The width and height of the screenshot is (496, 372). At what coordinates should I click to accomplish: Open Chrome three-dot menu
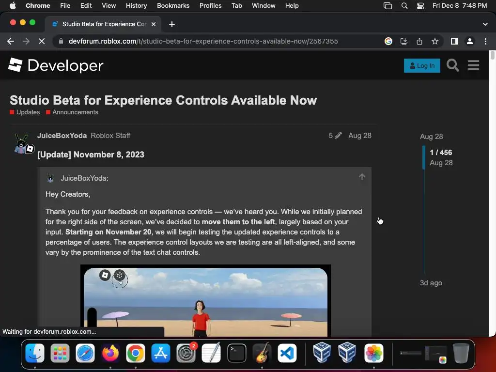pyautogui.click(x=485, y=41)
